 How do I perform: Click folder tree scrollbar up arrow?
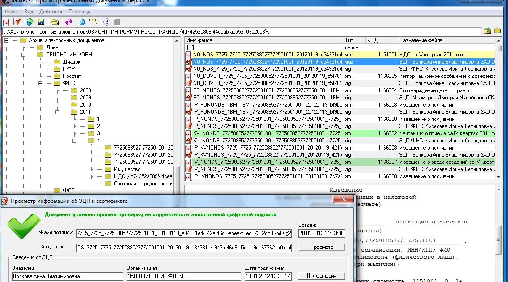(177, 41)
